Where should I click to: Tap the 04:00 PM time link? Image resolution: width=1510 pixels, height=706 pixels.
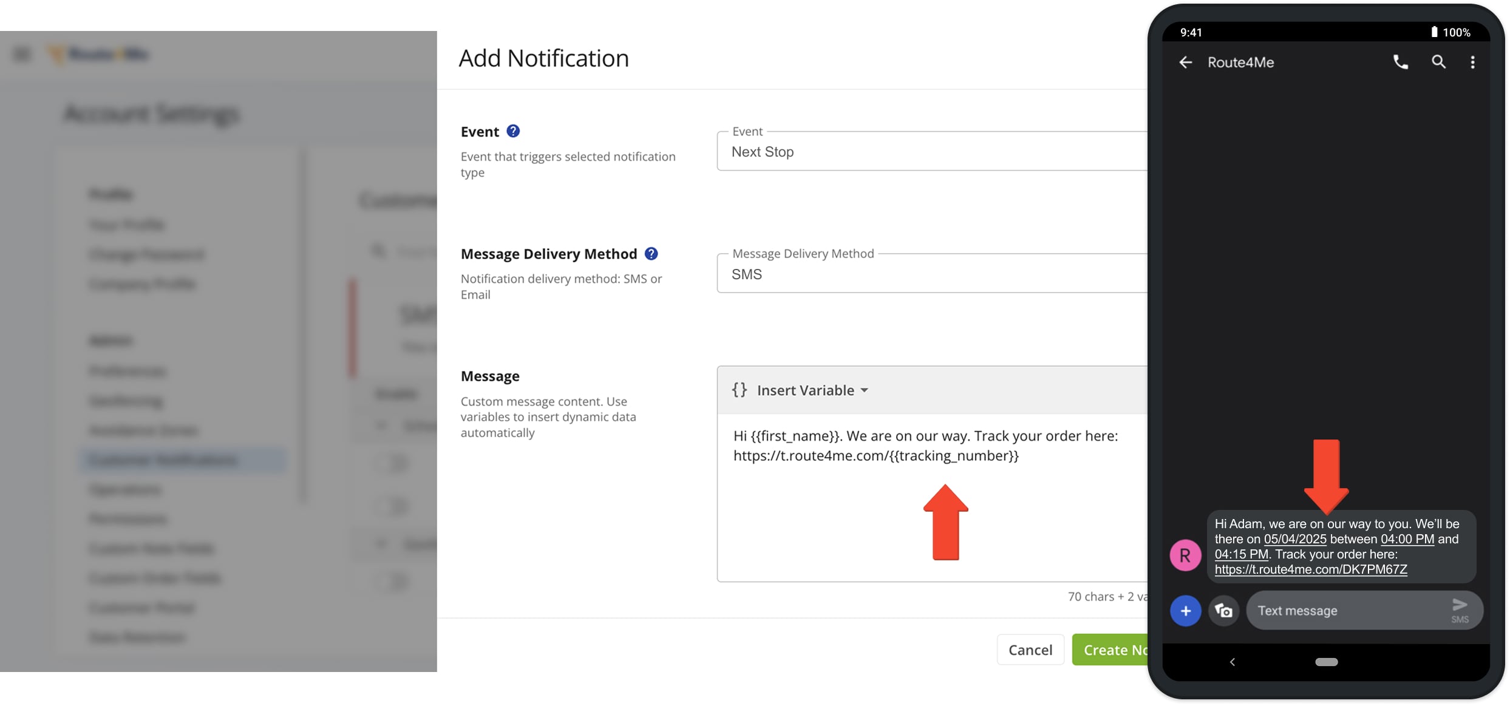coord(1407,539)
